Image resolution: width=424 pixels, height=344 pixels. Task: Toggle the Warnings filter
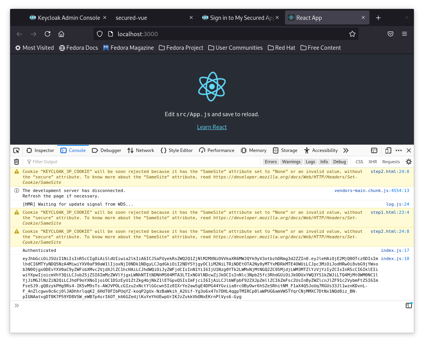291,162
